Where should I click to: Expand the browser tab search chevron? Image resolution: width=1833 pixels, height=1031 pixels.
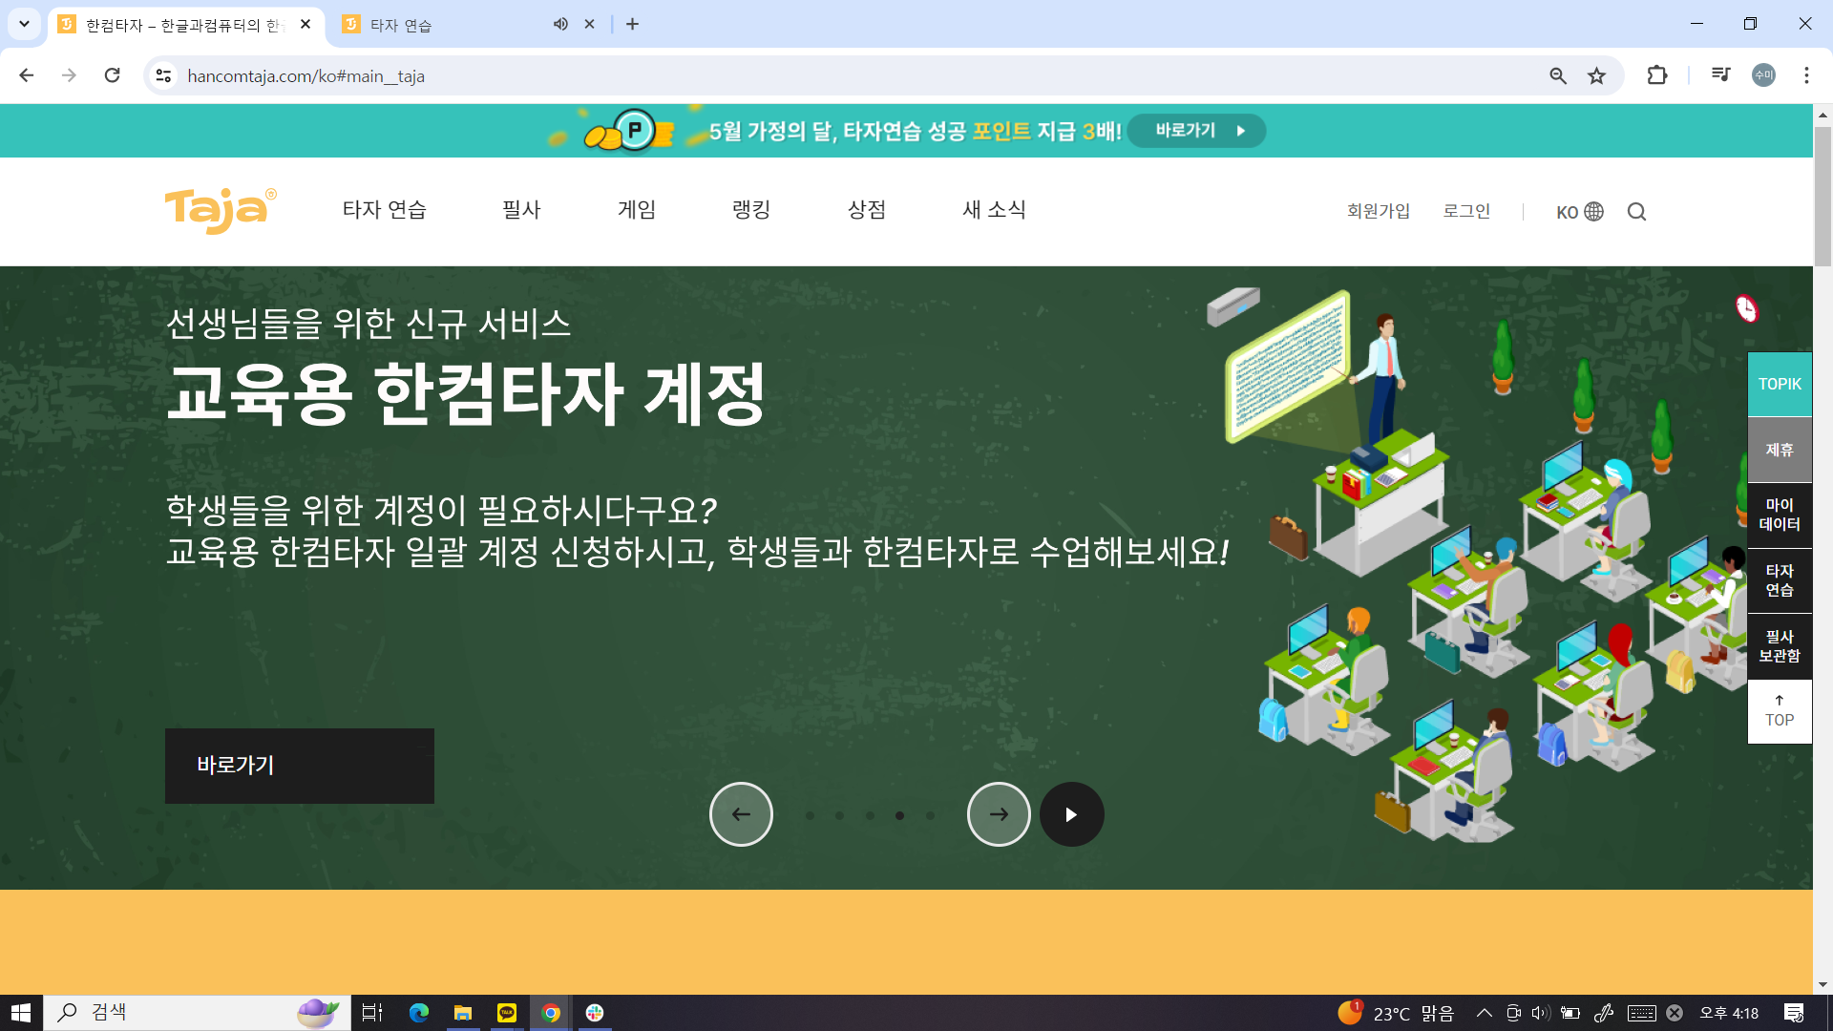[x=24, y=24]
